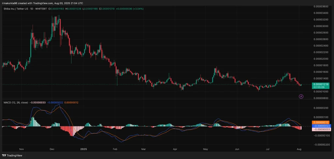Click the -0.00000200 MACD scale label
Screen dimensions: 334x159
[x=321, y=145]
